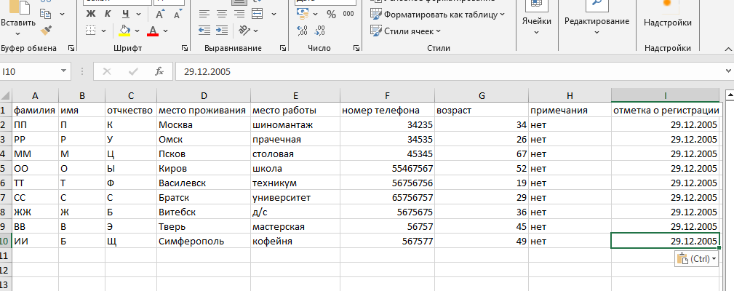Apply comma style 000 format
The width and height of the screenshot is (734, 291).
coord(348,14)
